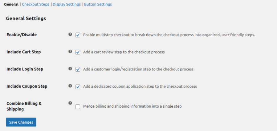Click help icon for Include Coupon Step
This screenshot has height=131, width=277.
(x=70, y=86)
